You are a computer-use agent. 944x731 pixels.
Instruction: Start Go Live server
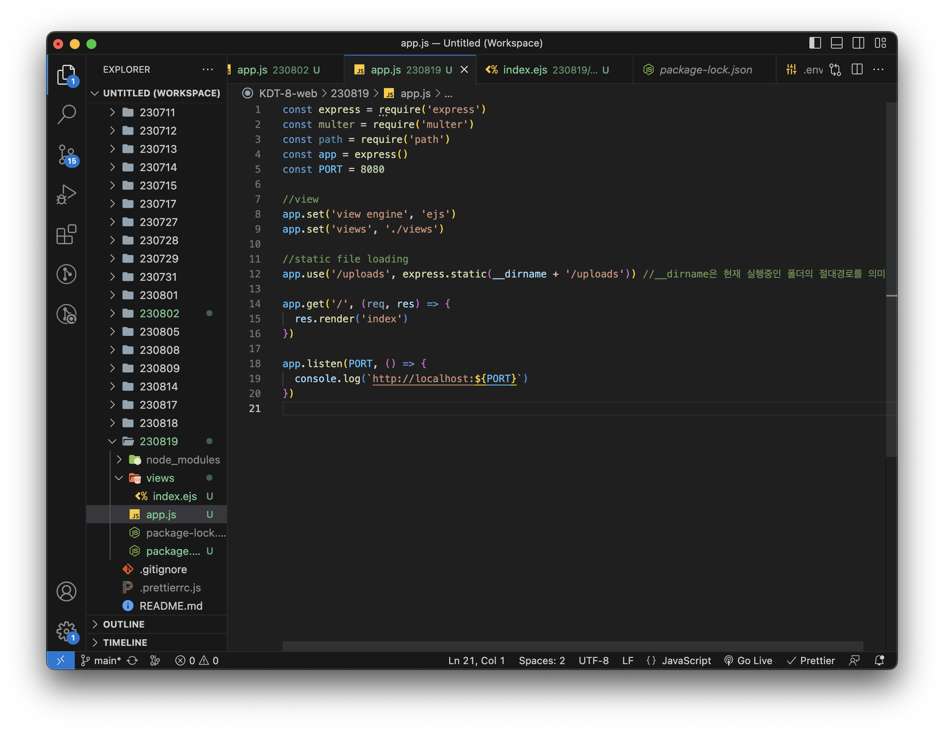[x=748, y=660]
